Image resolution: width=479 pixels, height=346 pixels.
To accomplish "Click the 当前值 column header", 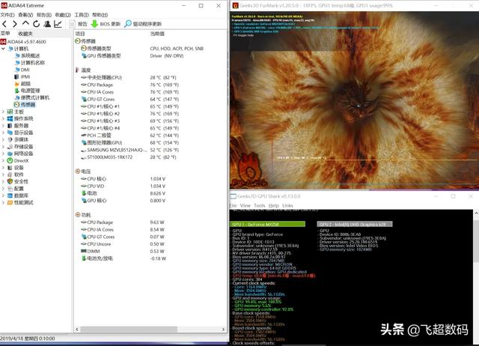I will point(157,34).
